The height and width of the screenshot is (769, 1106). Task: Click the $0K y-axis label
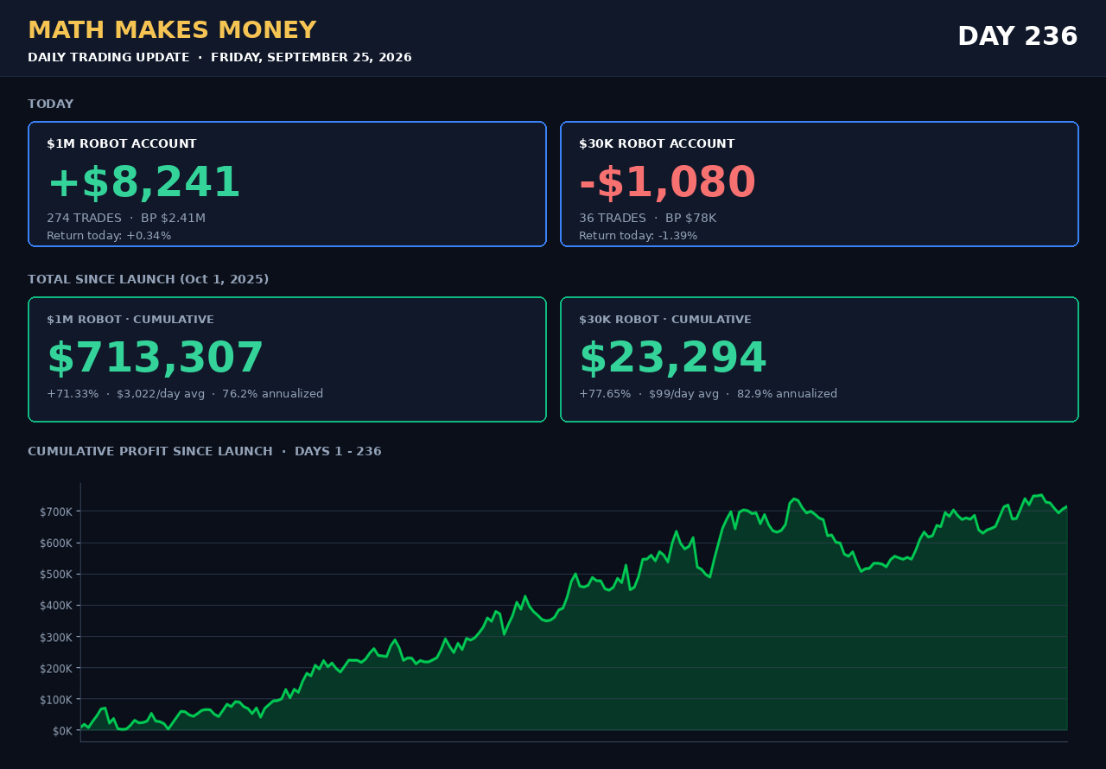coord(61,731)
